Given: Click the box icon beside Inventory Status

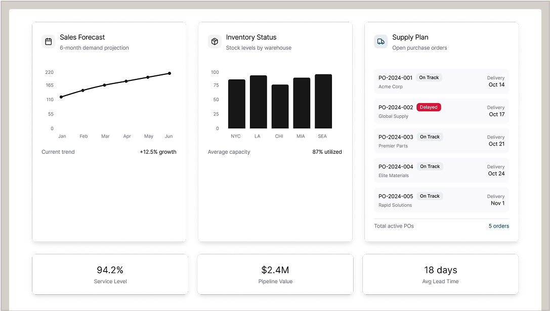Looking at the screenshot, I should coord(215,41).
